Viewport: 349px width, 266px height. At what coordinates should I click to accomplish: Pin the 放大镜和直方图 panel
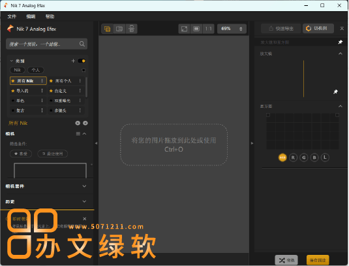click(341, 42)
